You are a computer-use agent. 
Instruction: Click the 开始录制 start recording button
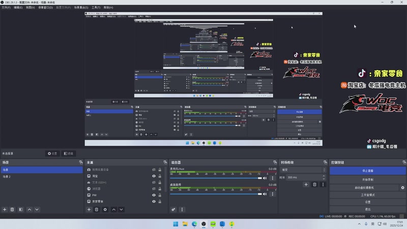coord(367,180)
